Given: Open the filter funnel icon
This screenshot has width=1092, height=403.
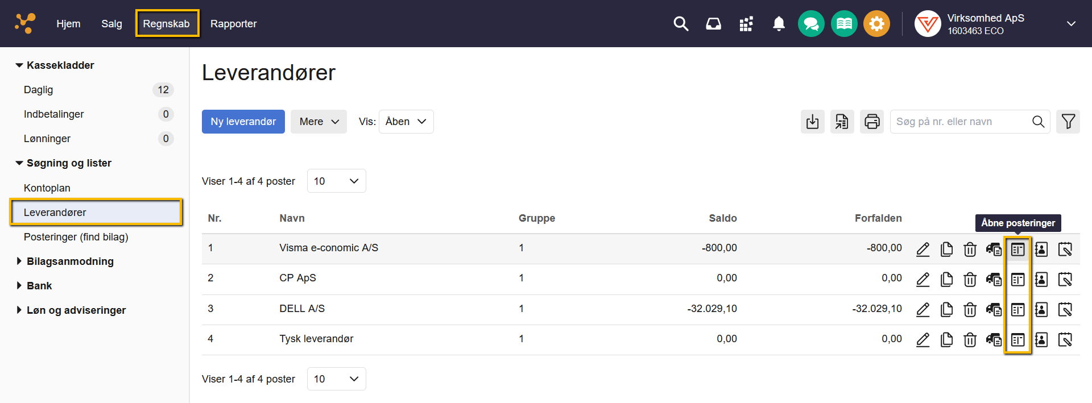Looking at the screenshot, I should (x=1068, y=122).
